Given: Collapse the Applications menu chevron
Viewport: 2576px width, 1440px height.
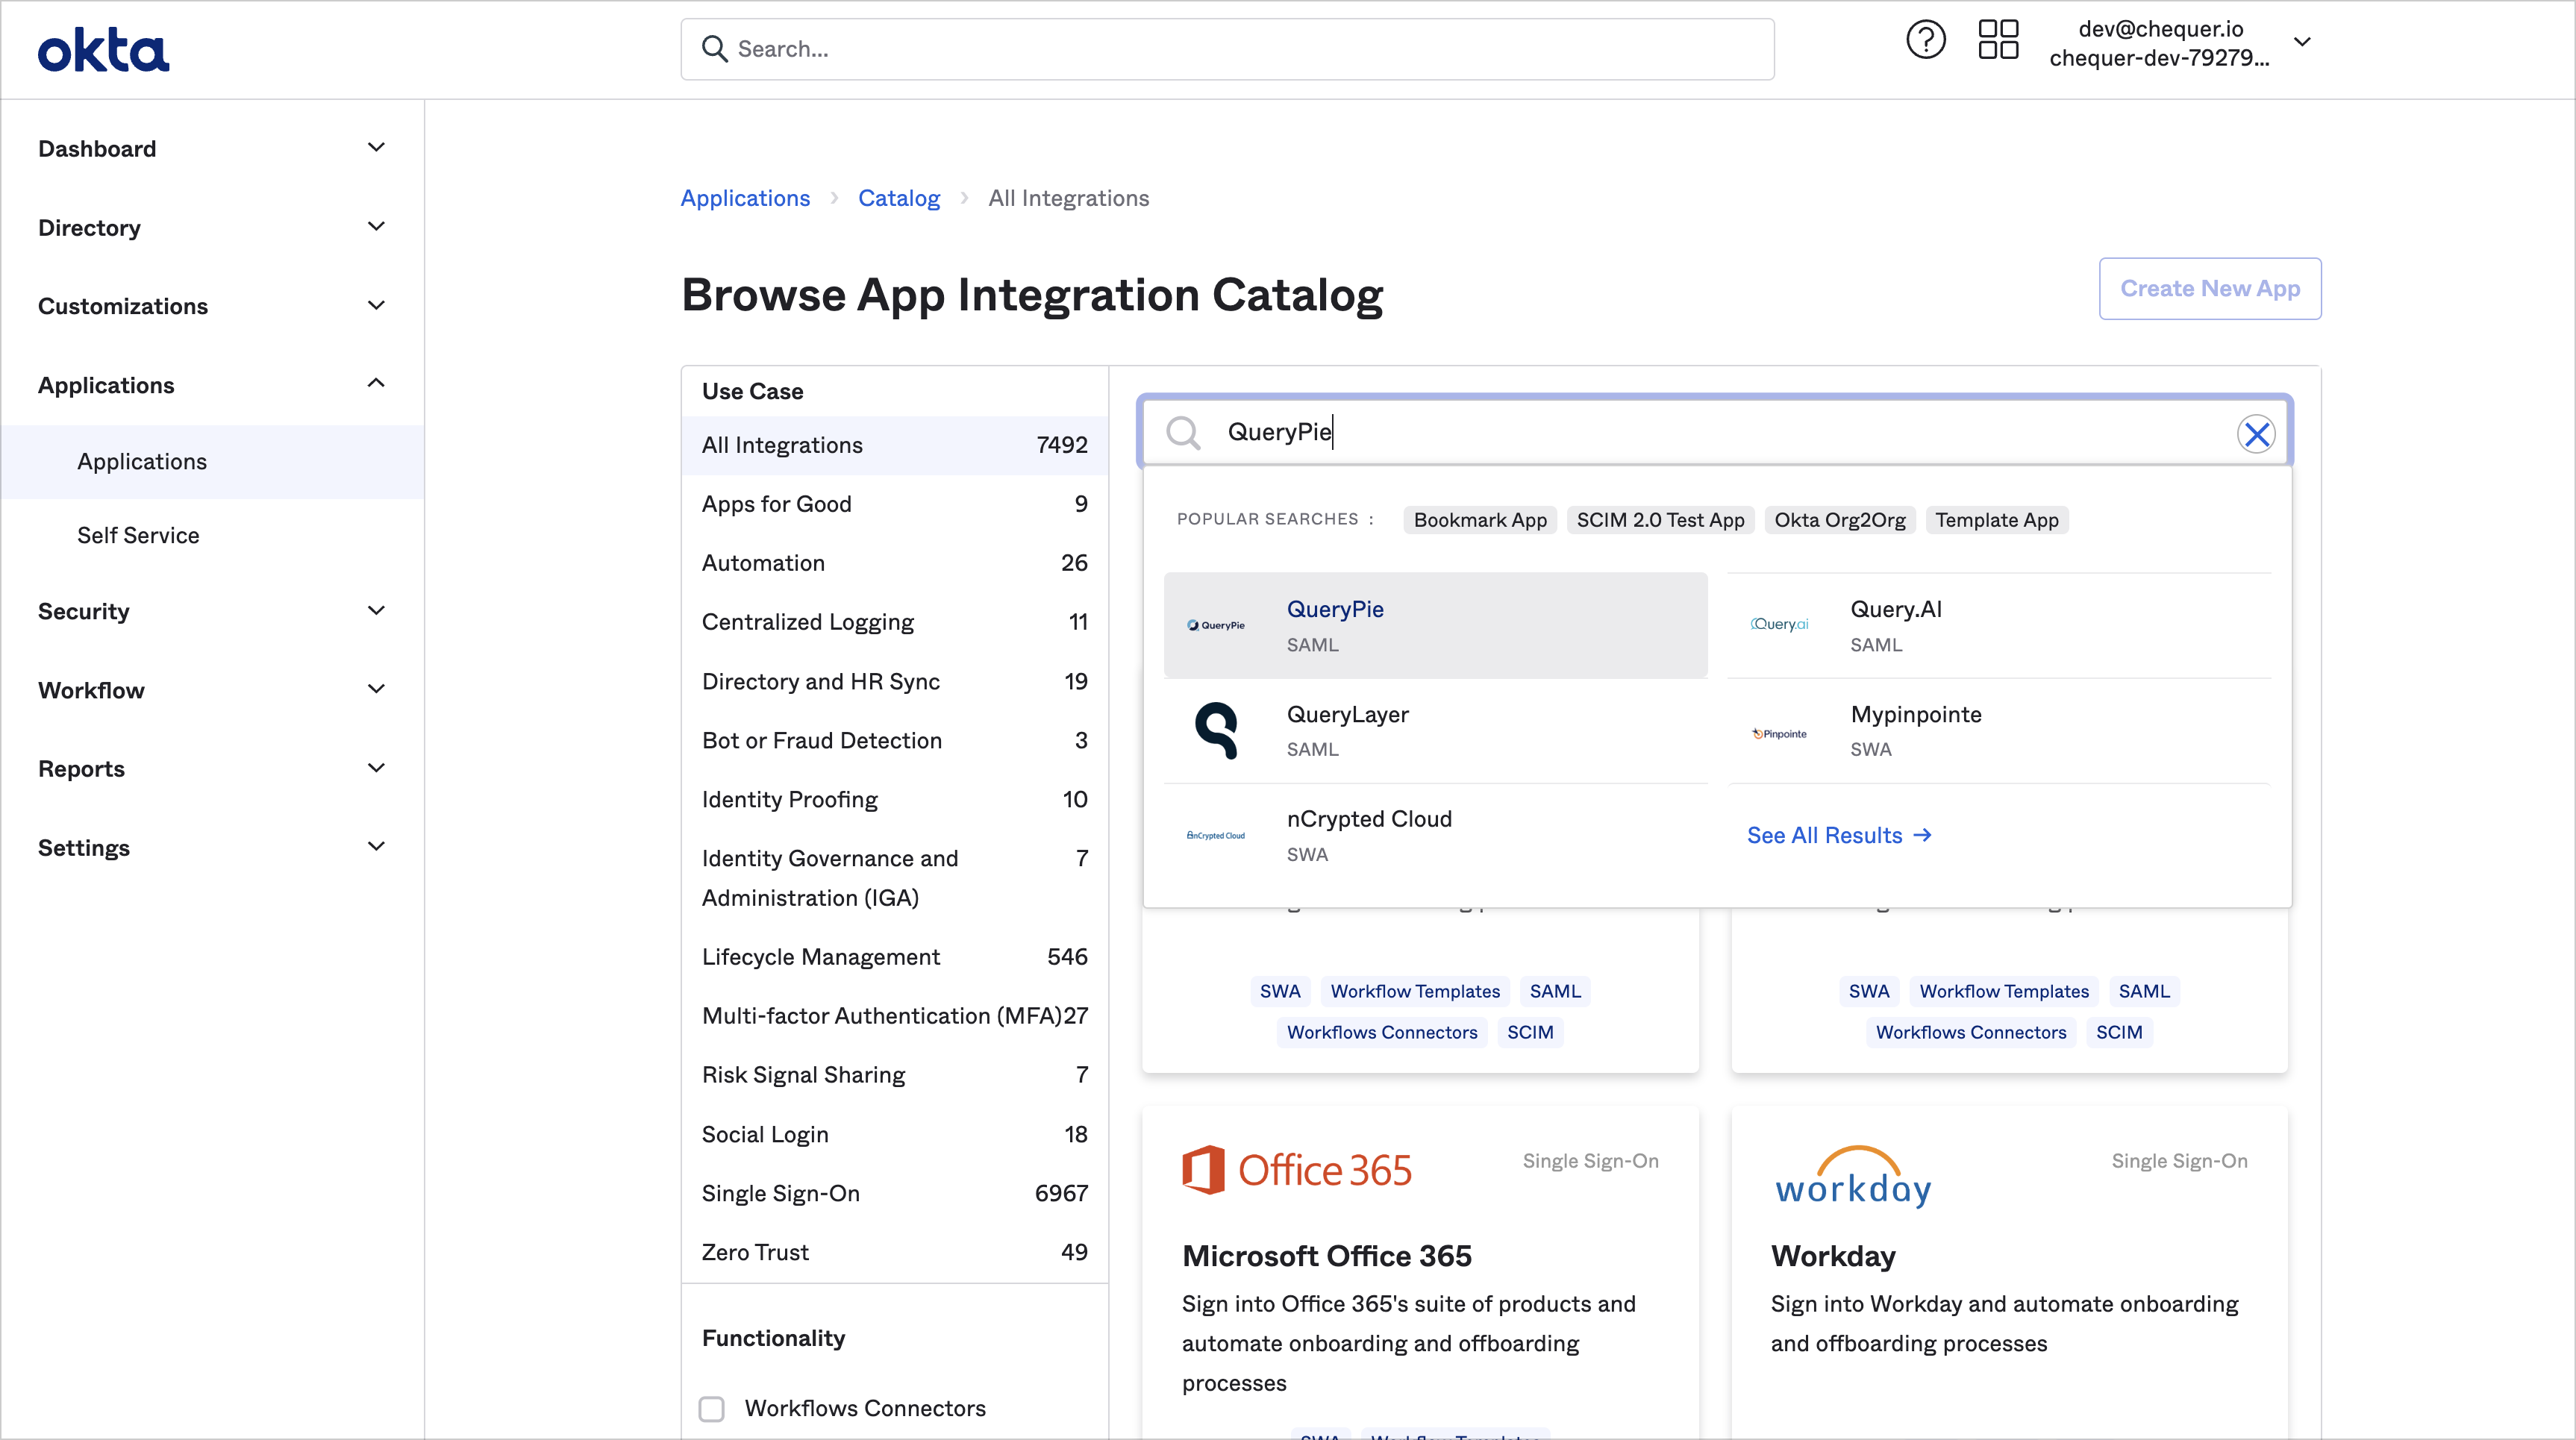Looking at the screenshot, I should (376, 384).
